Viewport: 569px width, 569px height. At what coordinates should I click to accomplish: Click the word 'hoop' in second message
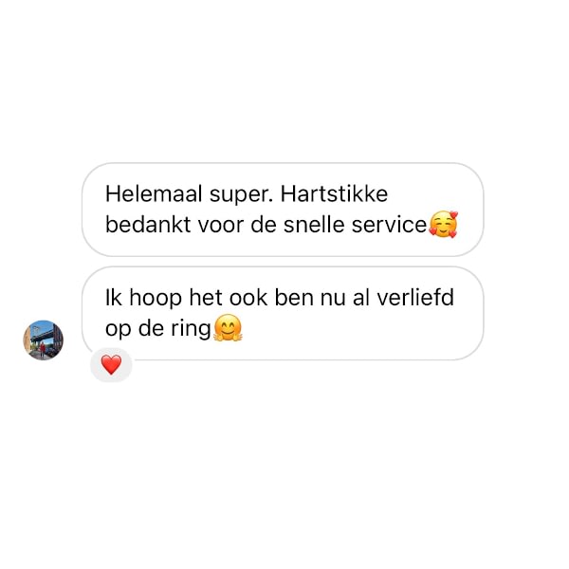(x=156, y=299)
